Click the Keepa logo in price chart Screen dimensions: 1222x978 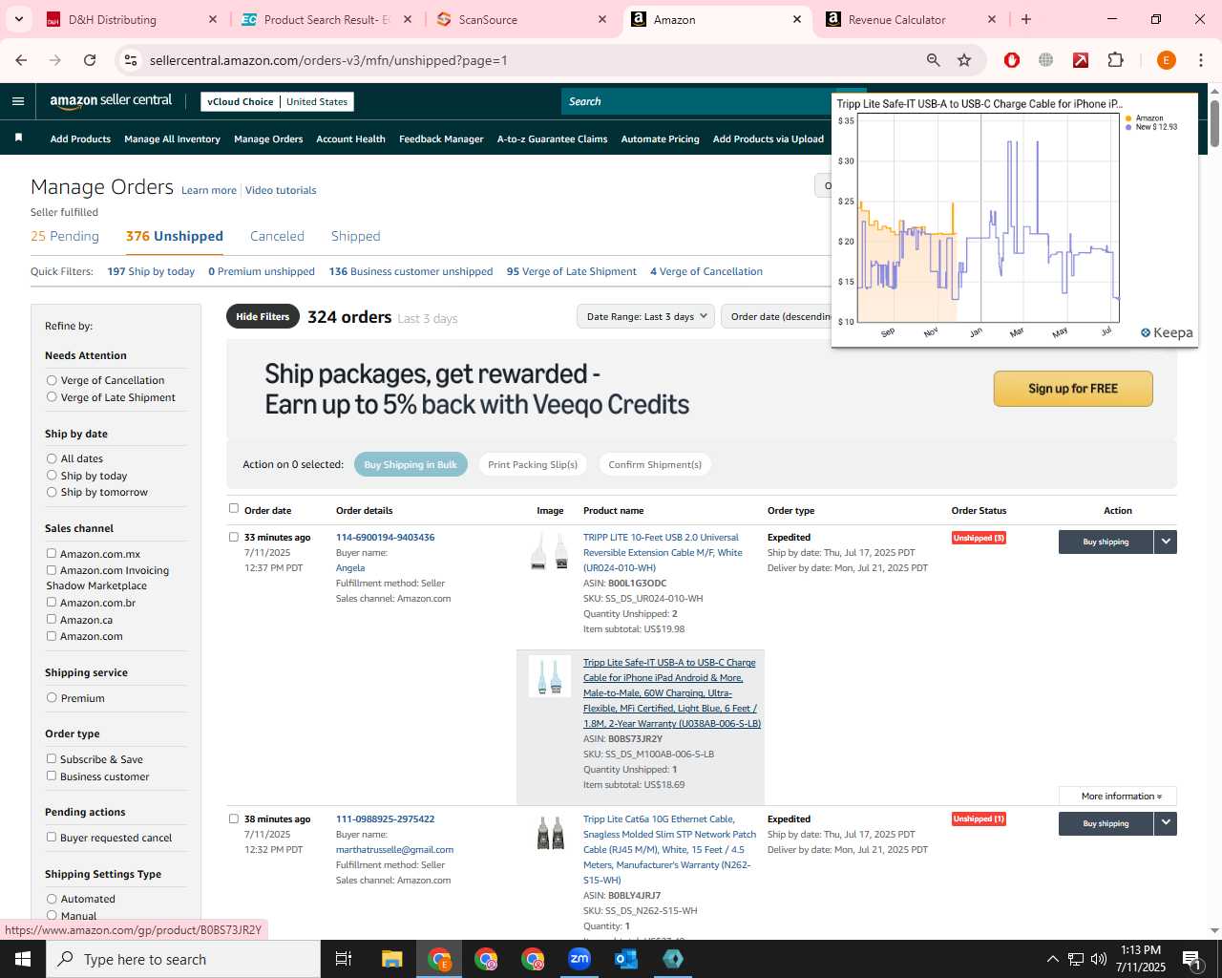pos(1167,332)
